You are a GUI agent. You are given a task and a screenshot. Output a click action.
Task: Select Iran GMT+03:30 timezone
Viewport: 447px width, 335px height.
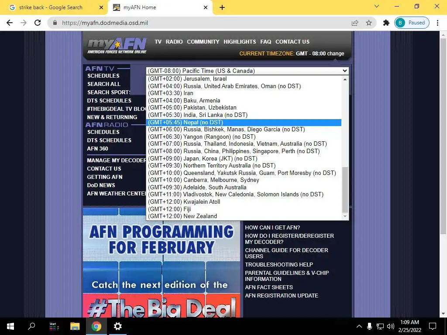click(x=244, y=93)
